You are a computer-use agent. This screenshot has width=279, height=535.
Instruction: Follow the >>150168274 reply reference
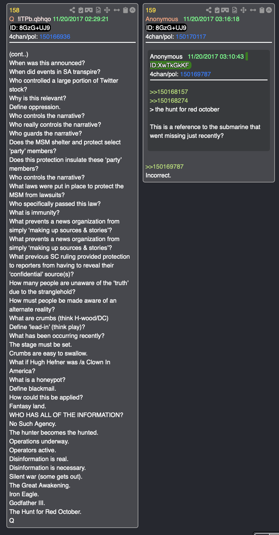(x=169, y=101)
